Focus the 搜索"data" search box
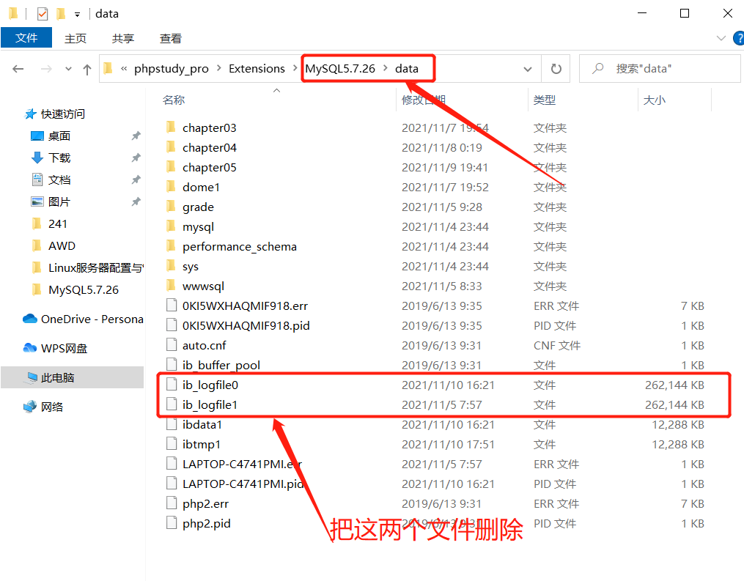The height and width of the screenshot is (581, 744). [660, 69]
